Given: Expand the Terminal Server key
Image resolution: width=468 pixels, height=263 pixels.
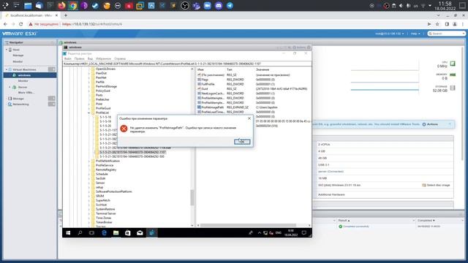Looking at the screenshot, I should coord(89,213).
